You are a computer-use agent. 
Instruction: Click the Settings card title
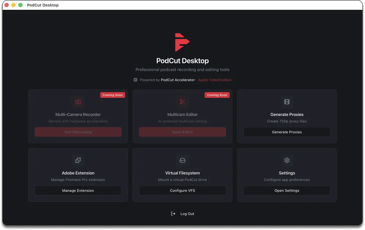(287, 173)
